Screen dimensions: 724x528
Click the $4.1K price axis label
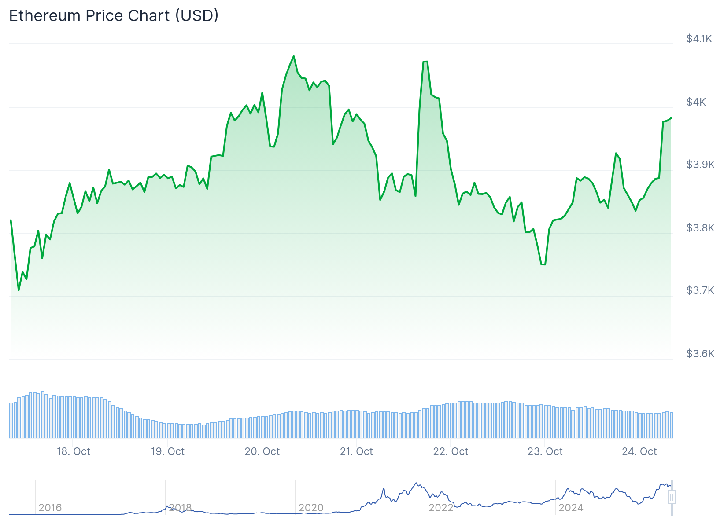(699, 39)
